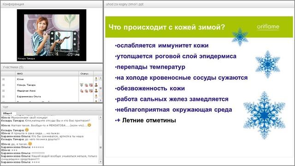Click the chat scrollbar thumb
The height and width of the screenshot is (166, 295).
coord(100,148)
